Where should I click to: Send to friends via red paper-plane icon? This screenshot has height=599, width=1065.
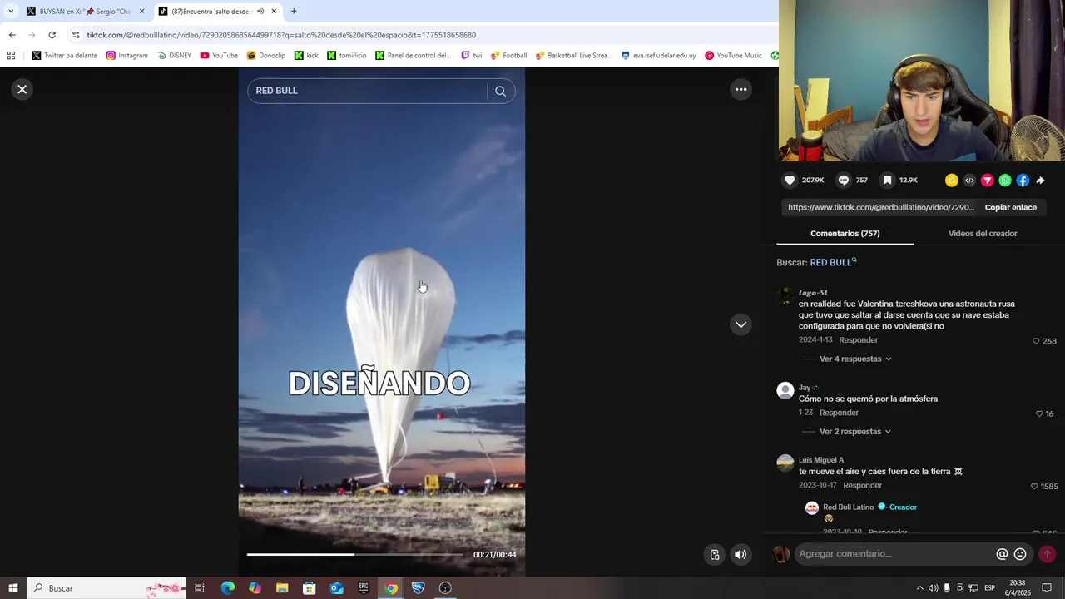coord(988,180)
